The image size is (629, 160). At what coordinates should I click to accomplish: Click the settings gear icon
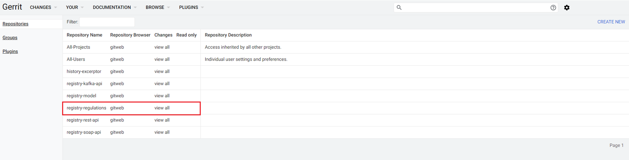pos(567,7)
